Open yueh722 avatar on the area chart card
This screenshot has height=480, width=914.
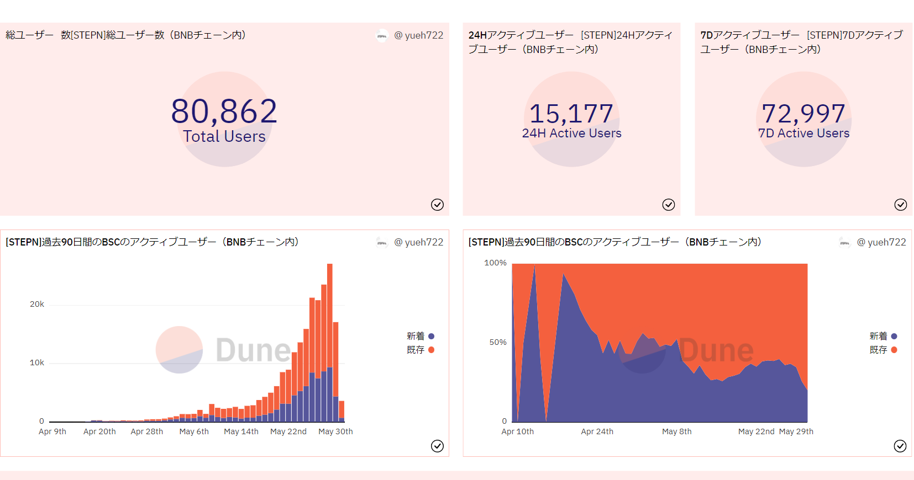(x=845, y=242)
